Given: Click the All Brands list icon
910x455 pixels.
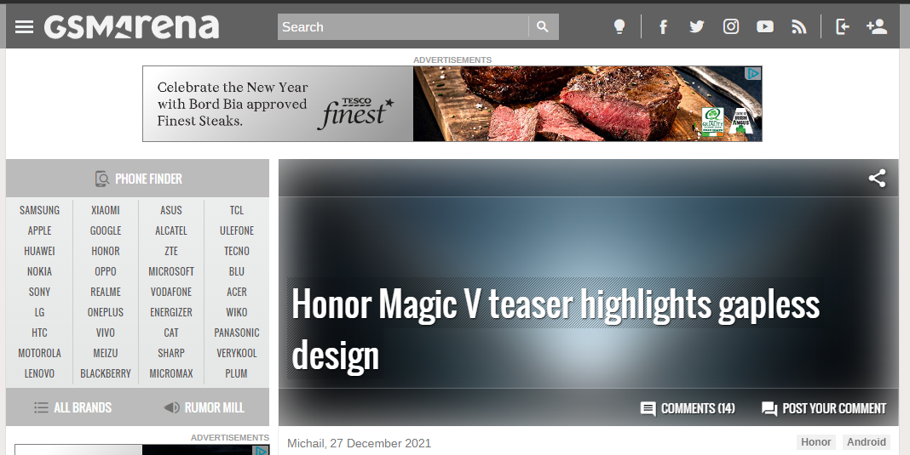Looking at the screenshot, I should (x=41, y=407).
